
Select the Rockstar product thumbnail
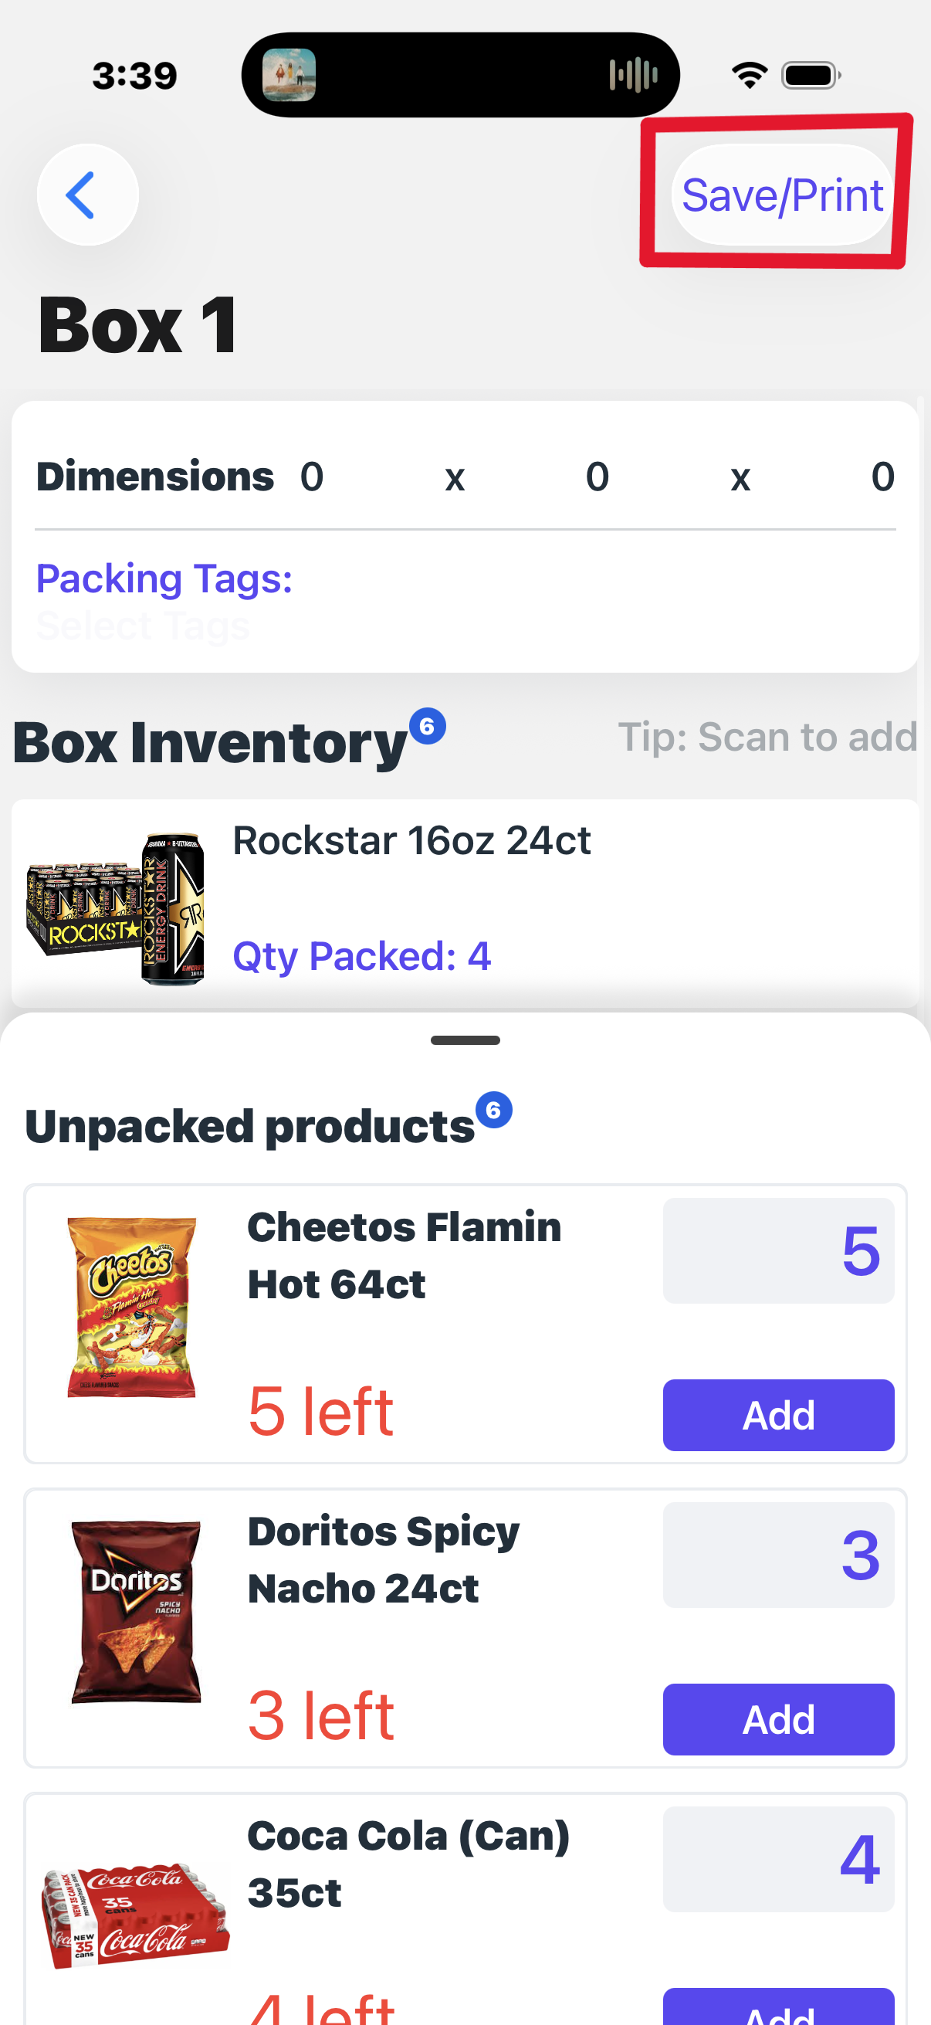(116, 908)
